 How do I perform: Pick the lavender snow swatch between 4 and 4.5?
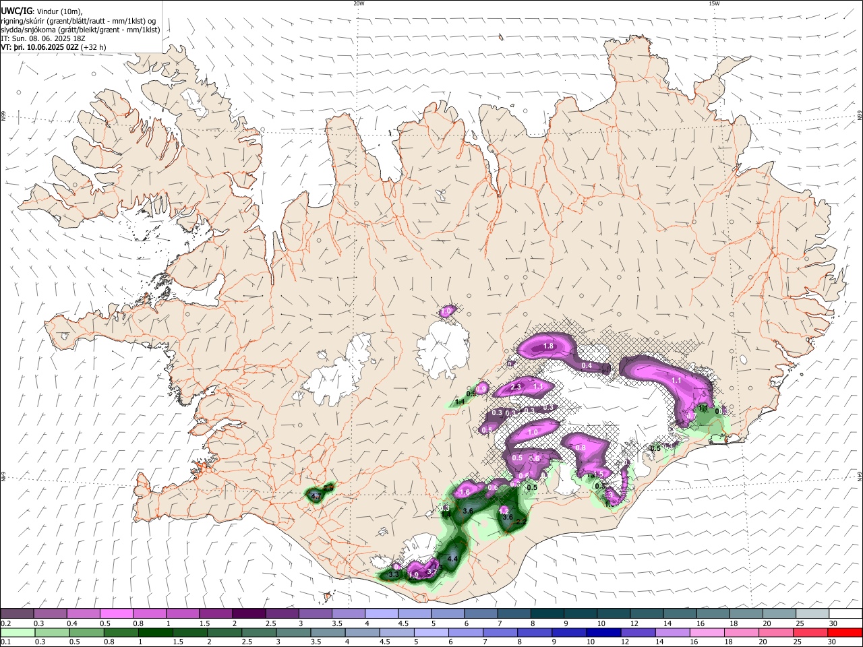(x=382, y=614)
